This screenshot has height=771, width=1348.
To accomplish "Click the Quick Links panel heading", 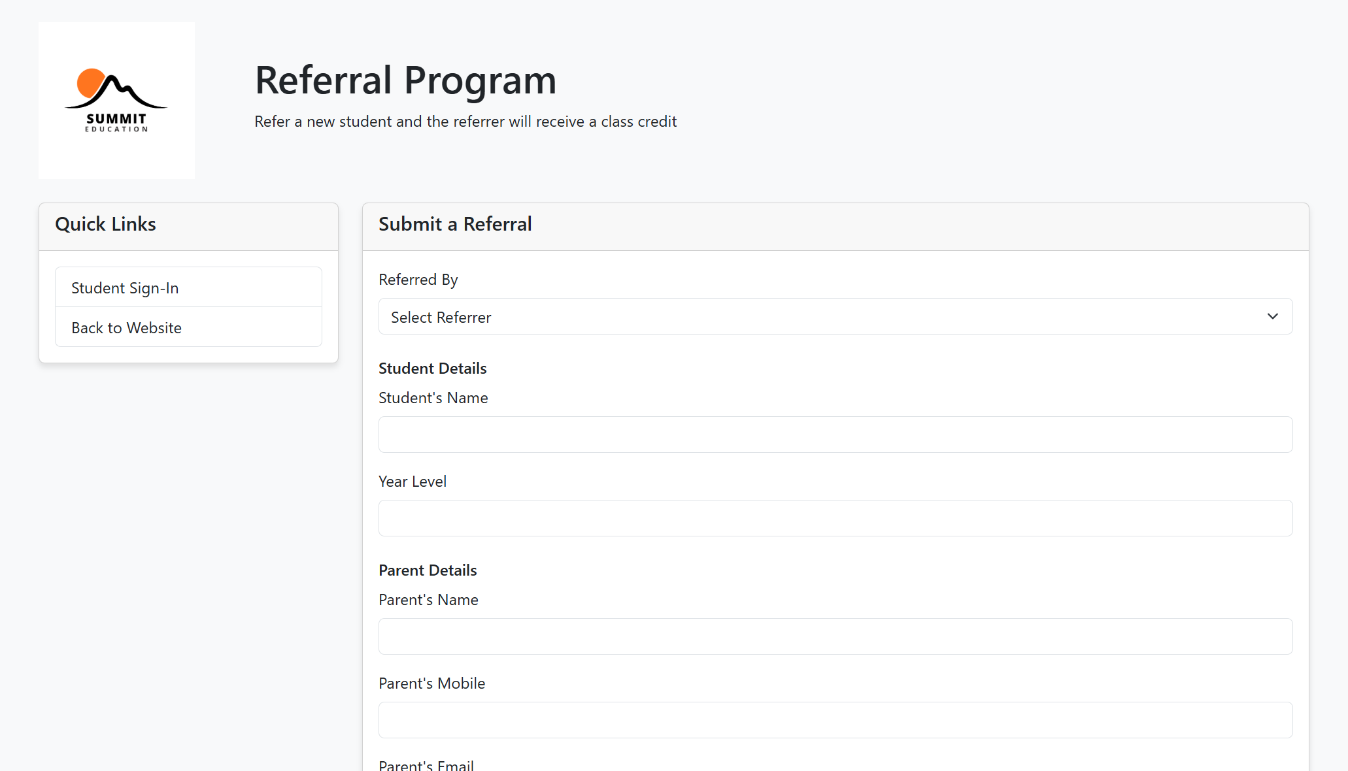I will 105,224.
